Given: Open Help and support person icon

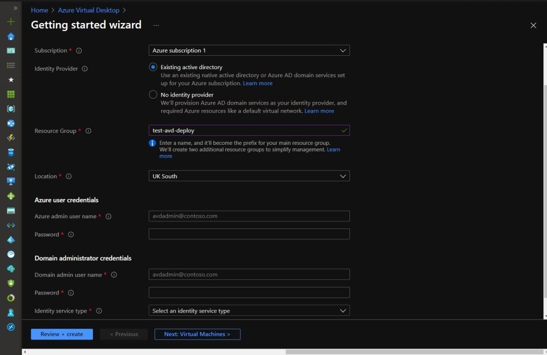Looking at the screenshot, I should click(x=11, y=313).
